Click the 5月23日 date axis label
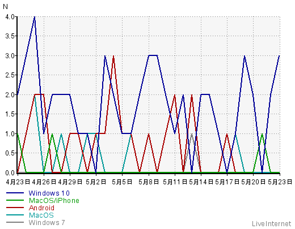Viewport: 295px width, 229px height. pos(280,182)
